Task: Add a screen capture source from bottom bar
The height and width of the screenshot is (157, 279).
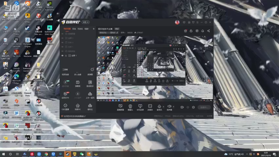Action: [x=120, y=107]
